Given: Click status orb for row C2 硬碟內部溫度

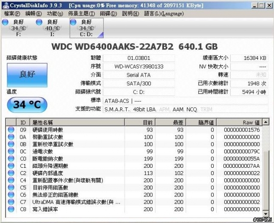Looking at the screenshot, I should point(11,173).
